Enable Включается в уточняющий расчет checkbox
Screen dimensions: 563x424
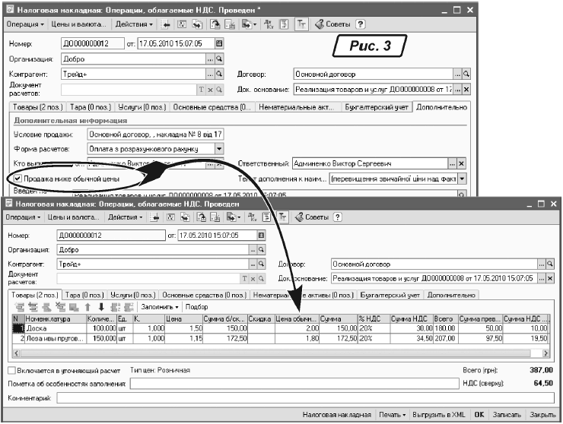click(x=11, y=370)
